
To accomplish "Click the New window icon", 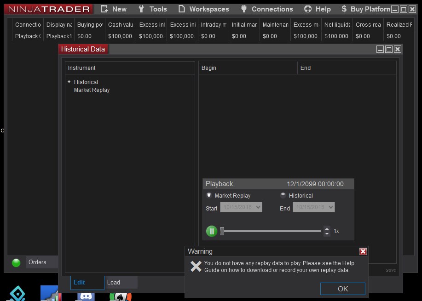I will tap(104, 9).
